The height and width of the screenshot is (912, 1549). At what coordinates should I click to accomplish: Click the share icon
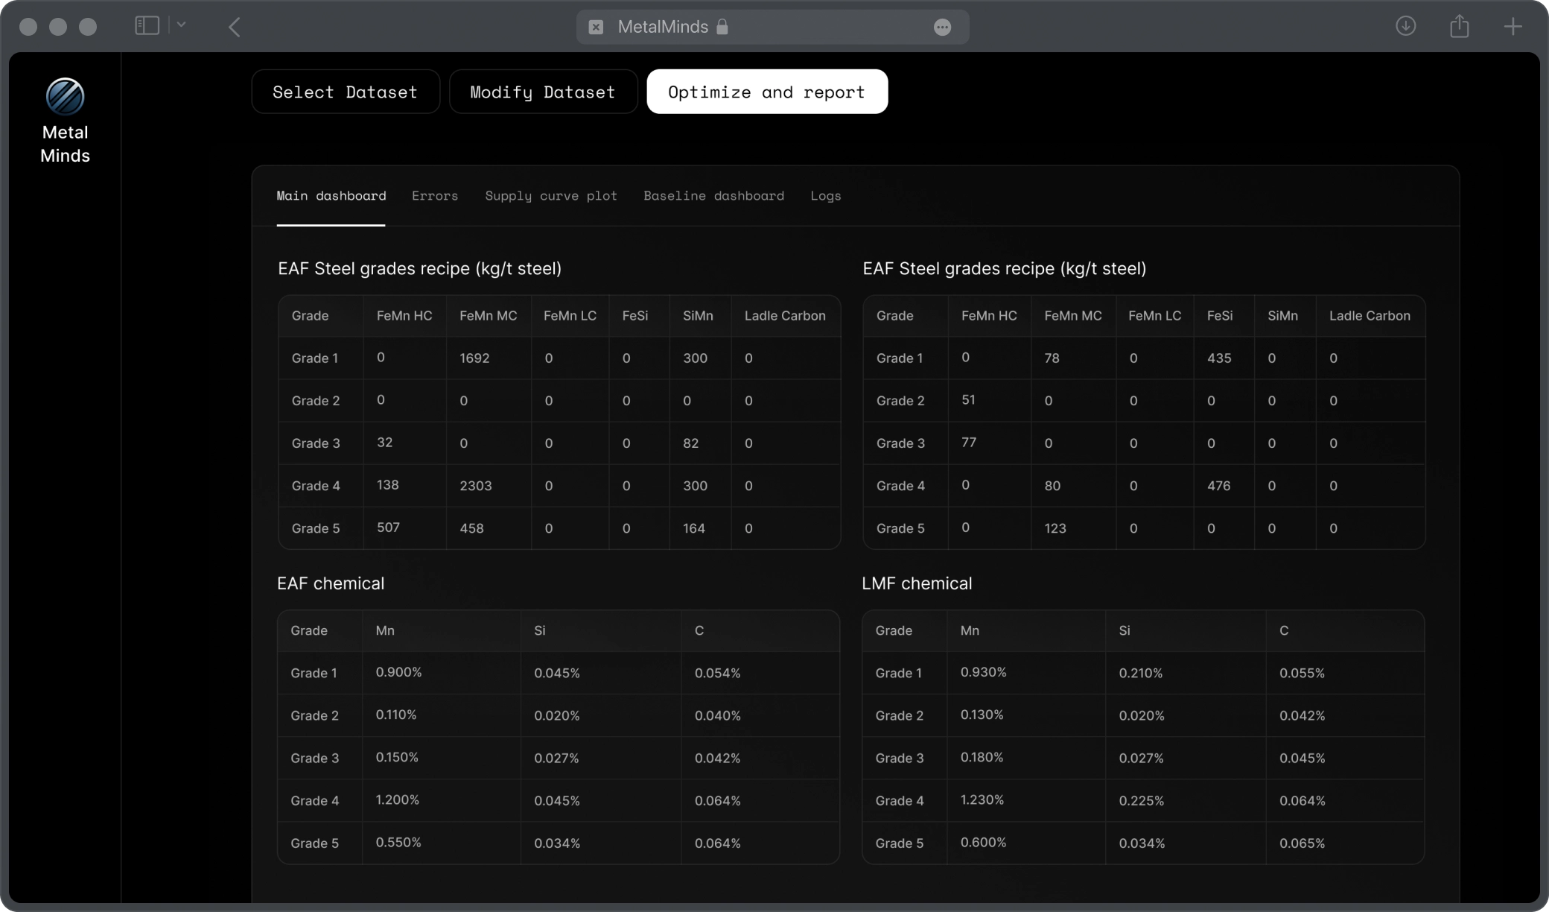click(x=1459, y=26)
